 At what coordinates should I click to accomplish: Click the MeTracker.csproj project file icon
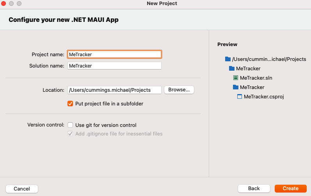(x=240, y=96)
